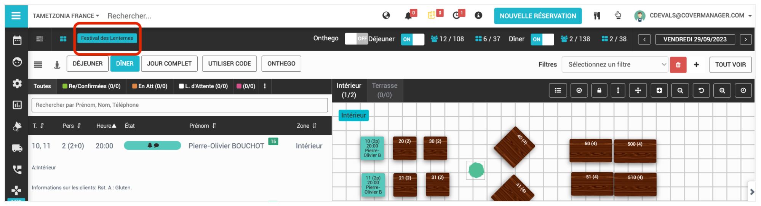This screenshot has height=206, width=761.
Task: Sort by the Prénom column
Action: click(203, 126)
